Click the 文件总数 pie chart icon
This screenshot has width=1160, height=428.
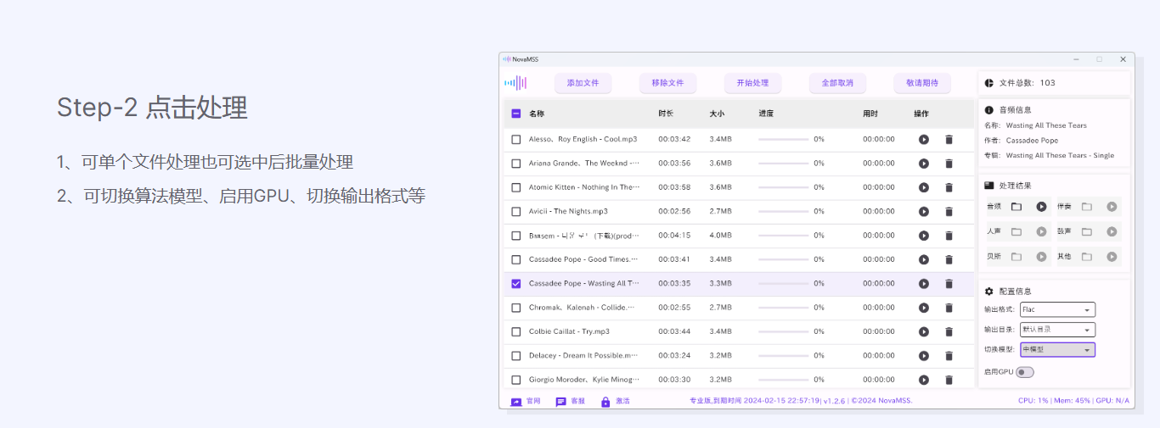(x=989, y=83)
